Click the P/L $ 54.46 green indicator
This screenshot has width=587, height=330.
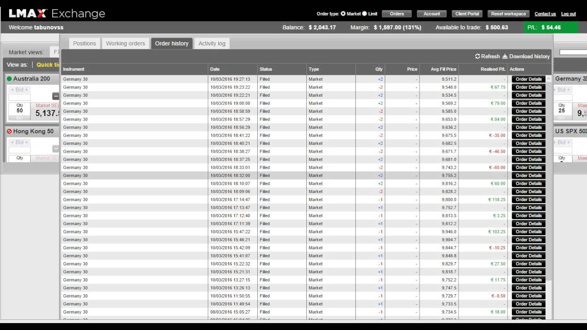tap(550, 27)
